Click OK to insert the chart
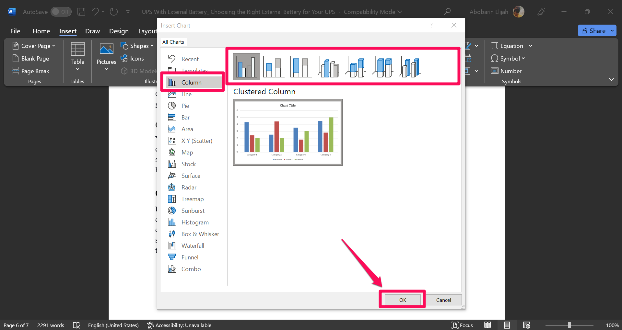 (x=402, y=300)
